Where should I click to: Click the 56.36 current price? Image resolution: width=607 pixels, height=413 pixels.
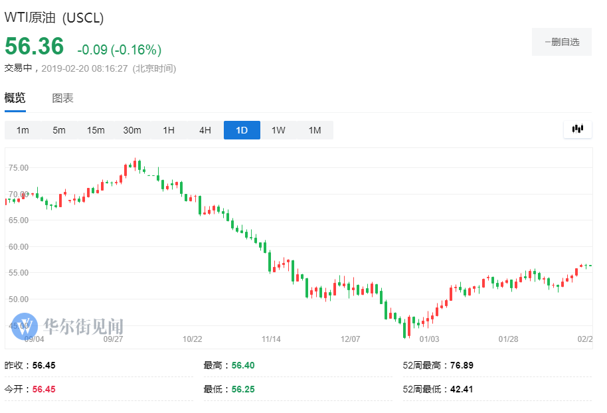coord(35,46)
